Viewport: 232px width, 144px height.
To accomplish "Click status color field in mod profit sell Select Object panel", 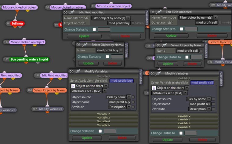I will pos(197,57).
